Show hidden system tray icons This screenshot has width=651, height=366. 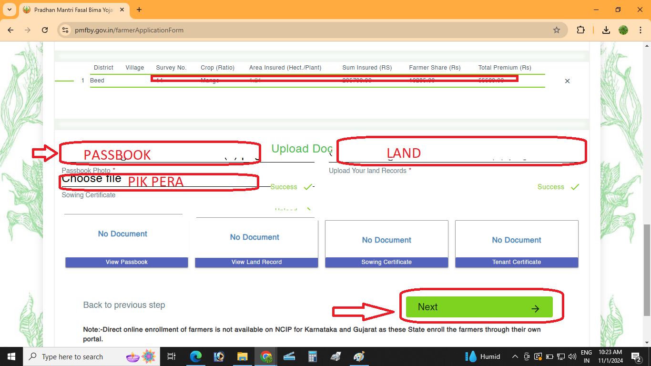click(515, 356)
